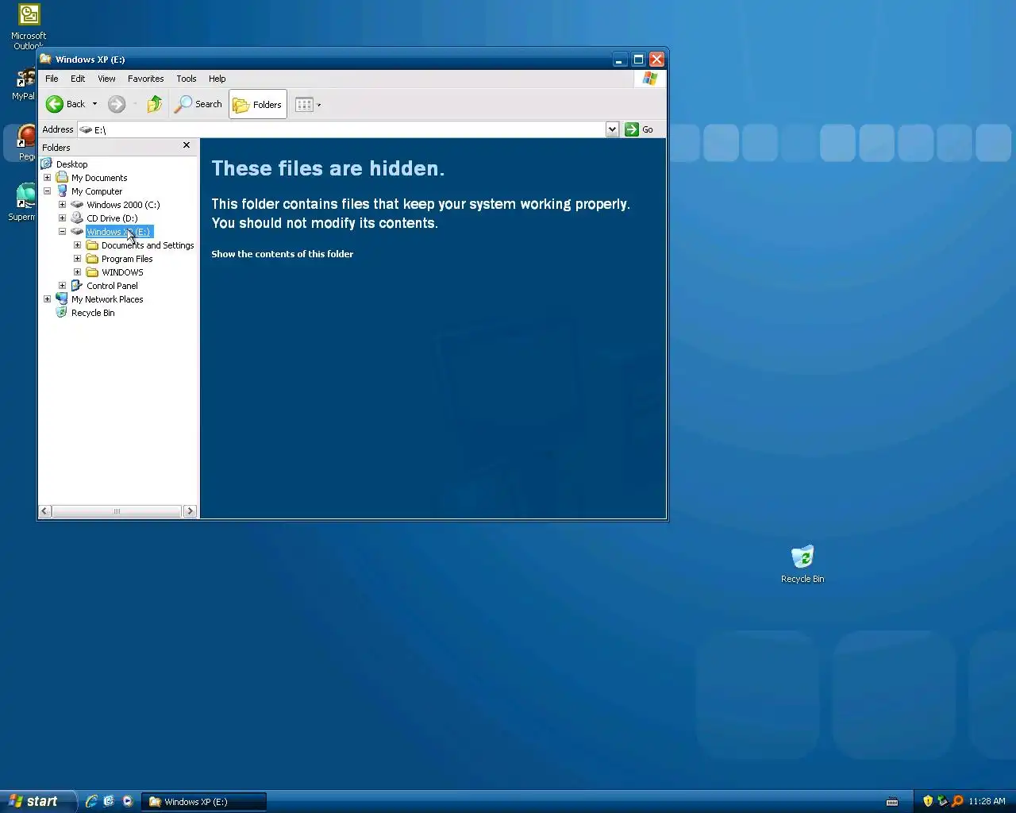
Task: Open the Favorites menu
Action: coord(145,79)
